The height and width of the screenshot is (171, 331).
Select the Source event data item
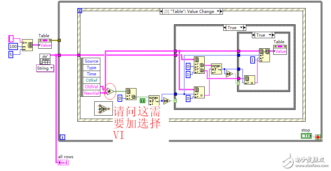pos(92,61)
